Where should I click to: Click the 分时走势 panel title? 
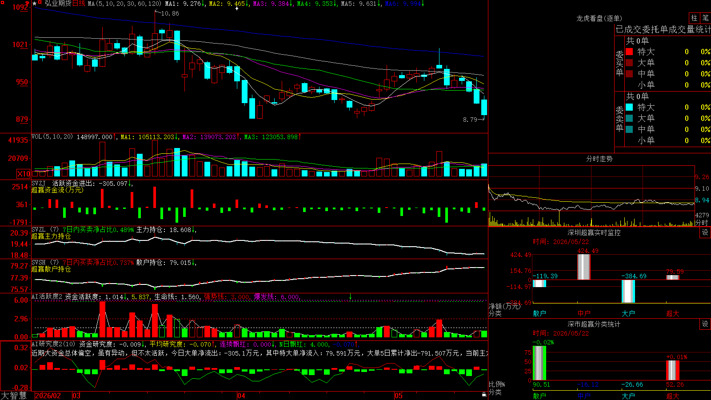click(599, 159)
